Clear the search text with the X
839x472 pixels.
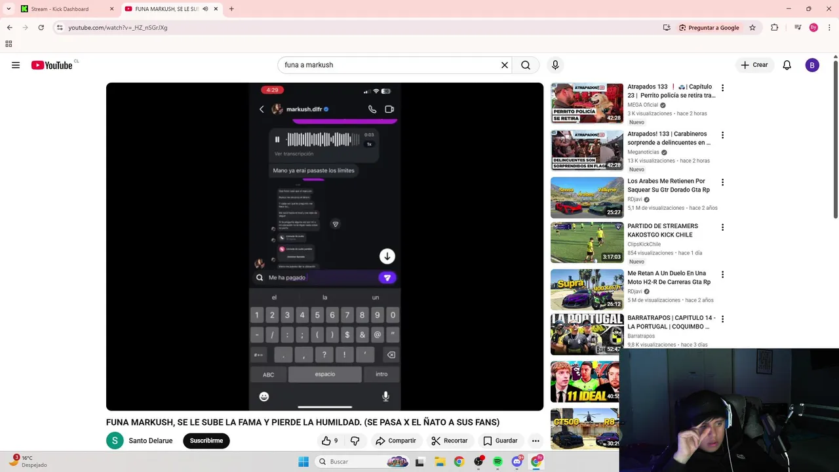click(505, 65)
